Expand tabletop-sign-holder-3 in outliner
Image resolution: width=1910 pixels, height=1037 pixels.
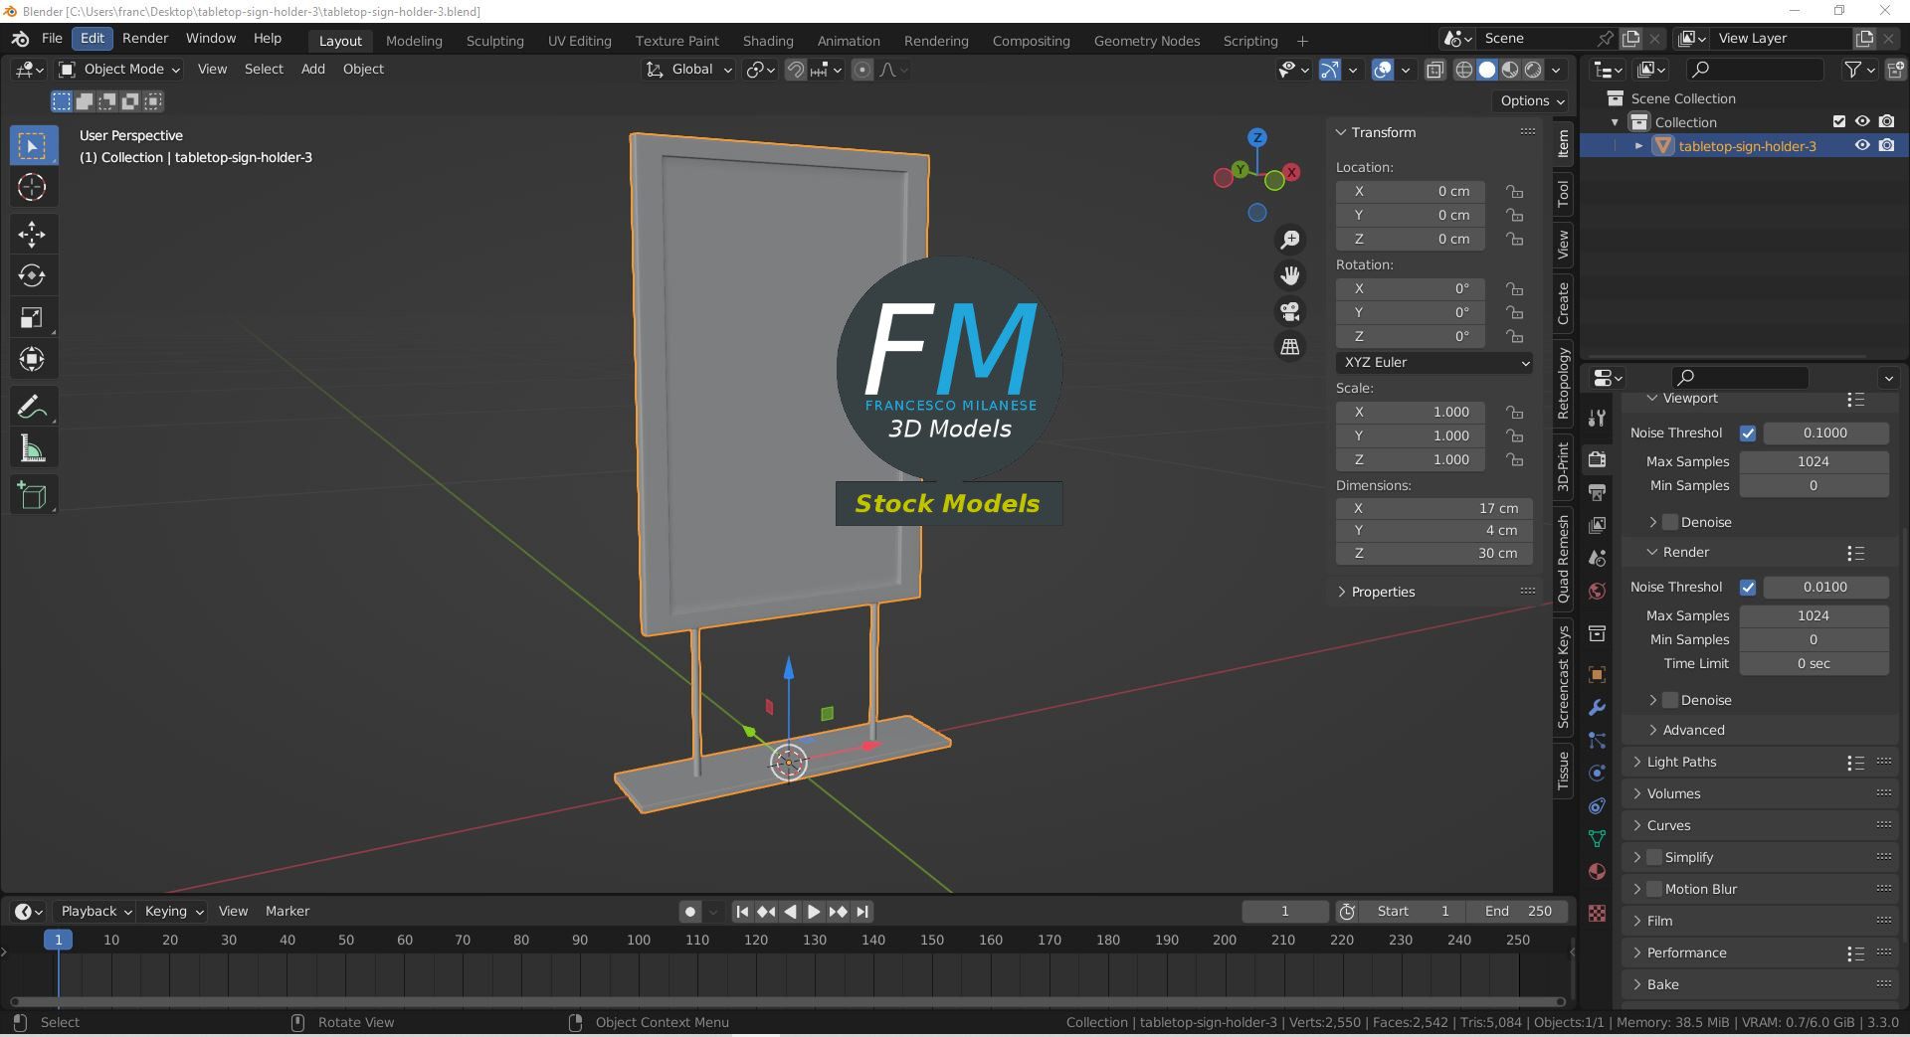point(1638,146)
